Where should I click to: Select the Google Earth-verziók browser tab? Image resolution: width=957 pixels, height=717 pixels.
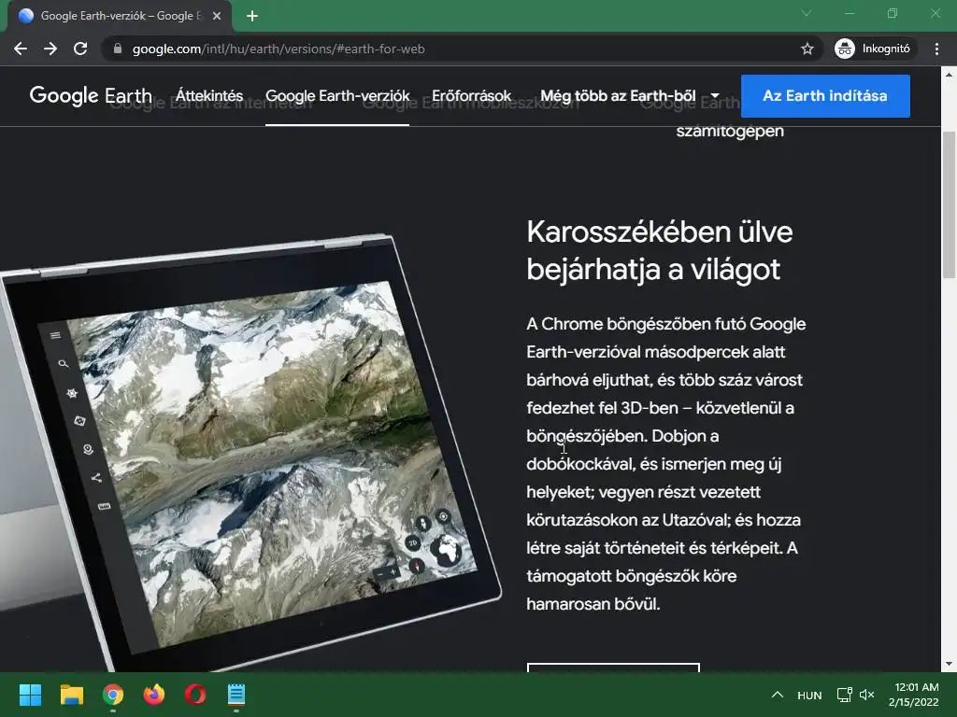(x=120, y=16)
